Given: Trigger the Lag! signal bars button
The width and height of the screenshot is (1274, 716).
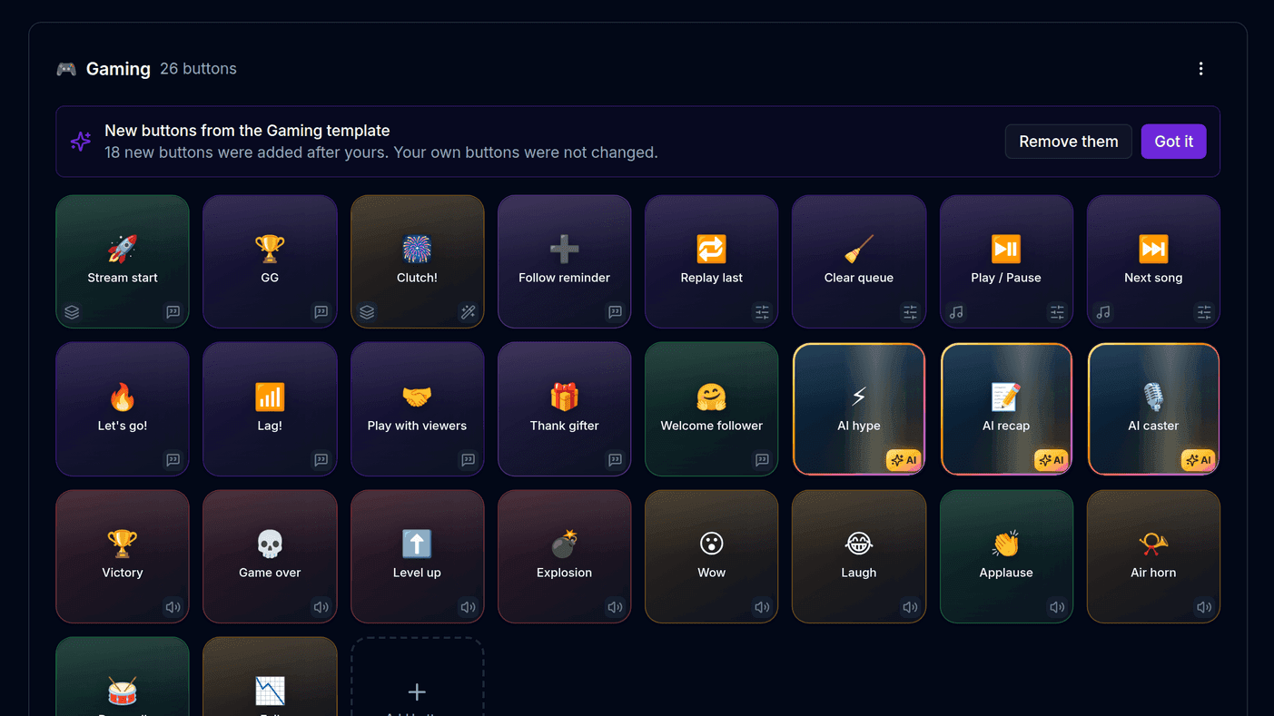Looking at the screenshot, I should (x=270, y=409).
